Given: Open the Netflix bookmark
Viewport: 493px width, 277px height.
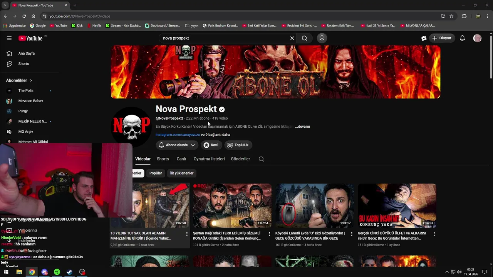Looking at the screenshot, I should (94, 26).
